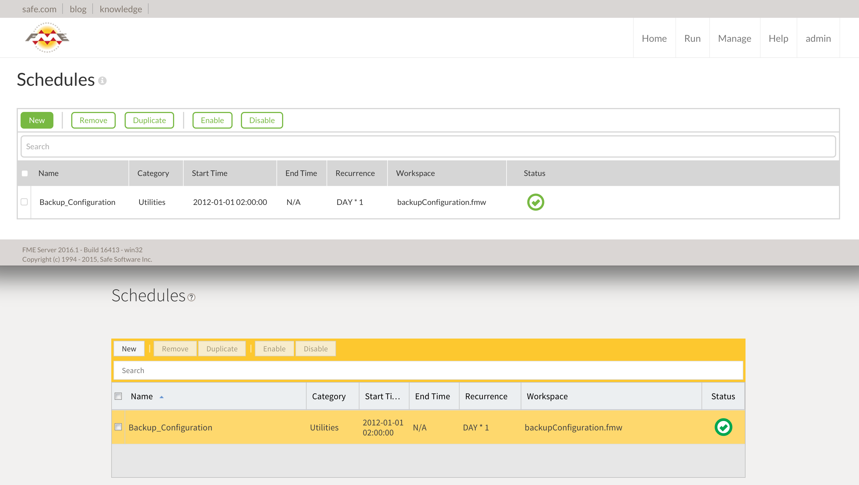
Task: Open the Manage menu
Action: [x=734, y=38]
